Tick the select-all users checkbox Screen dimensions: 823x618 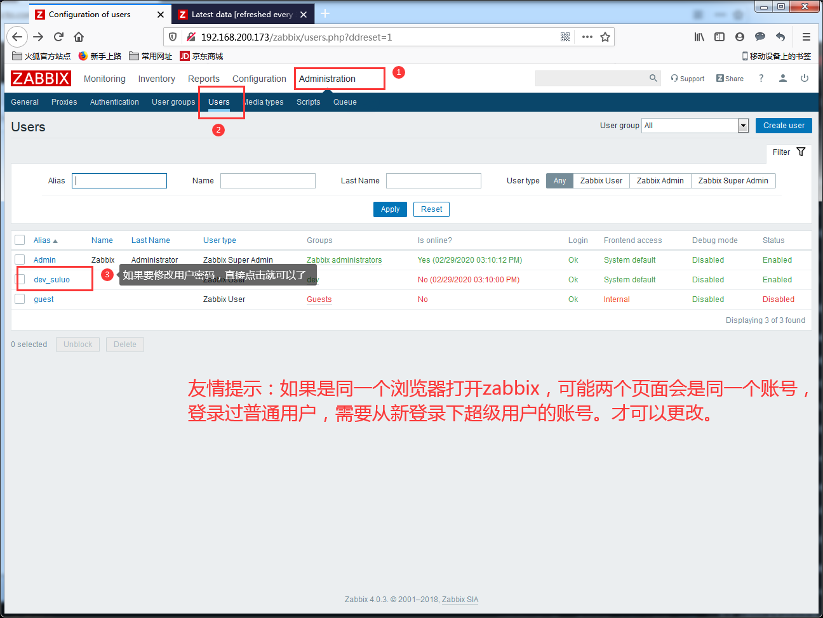click(x=20, y=240)
